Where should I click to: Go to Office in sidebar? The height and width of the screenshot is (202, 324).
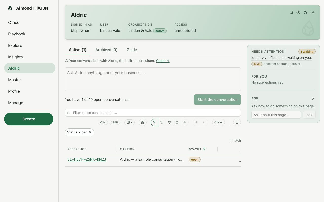(x=30, y=22)
